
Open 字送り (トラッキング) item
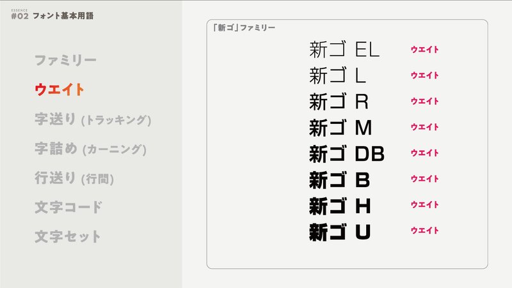[93, 119]
